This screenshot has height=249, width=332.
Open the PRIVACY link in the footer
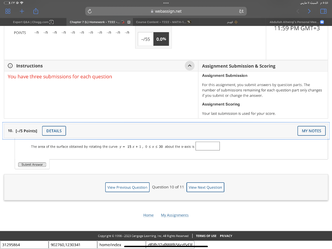(x=226, y=236)
